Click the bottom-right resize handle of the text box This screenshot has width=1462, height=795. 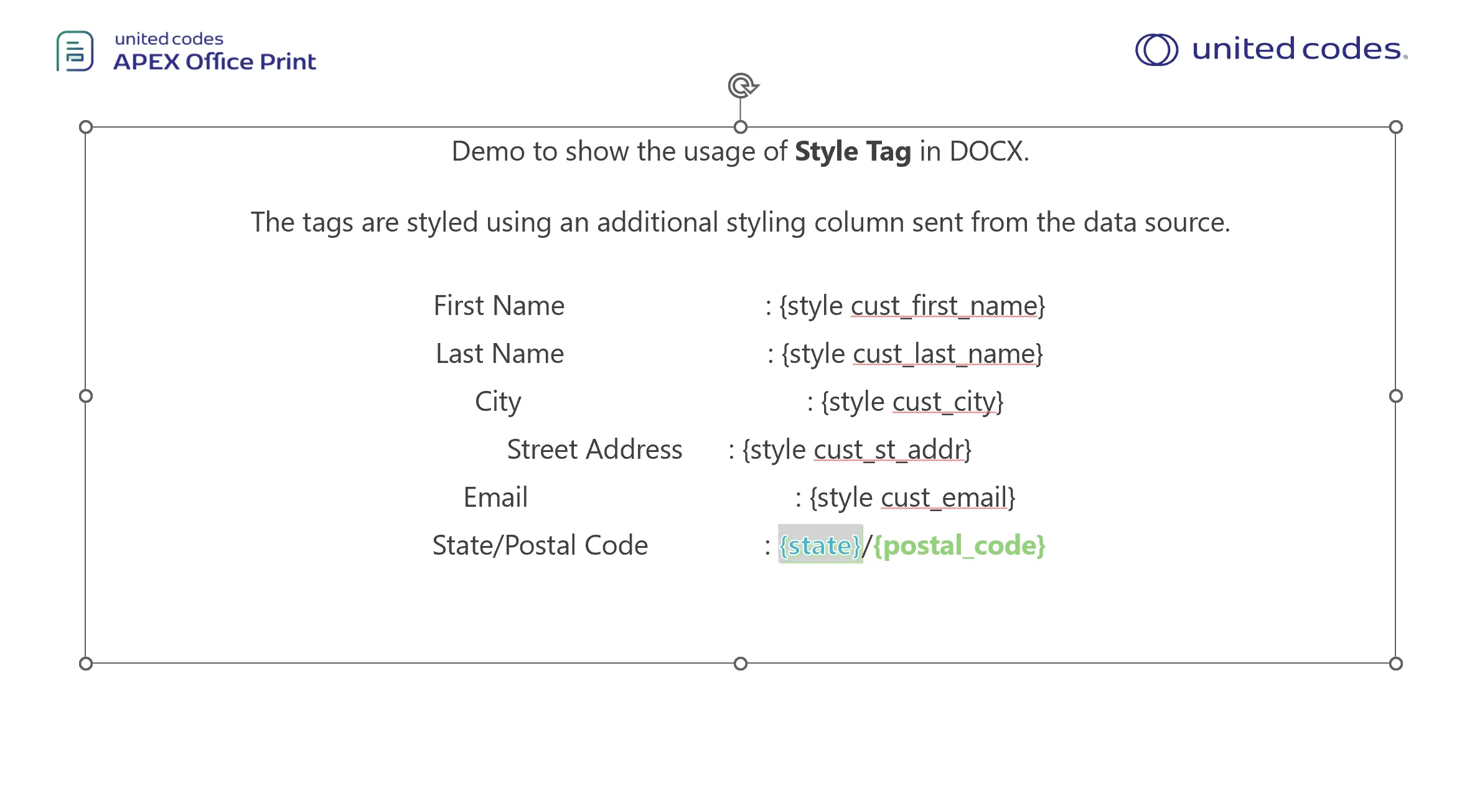1396,664
